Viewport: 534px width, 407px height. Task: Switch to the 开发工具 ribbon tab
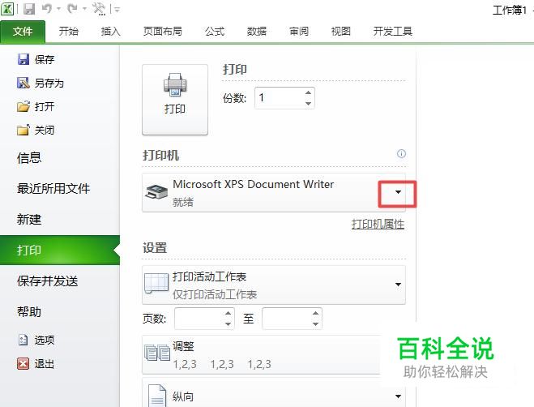coord(393,32)
